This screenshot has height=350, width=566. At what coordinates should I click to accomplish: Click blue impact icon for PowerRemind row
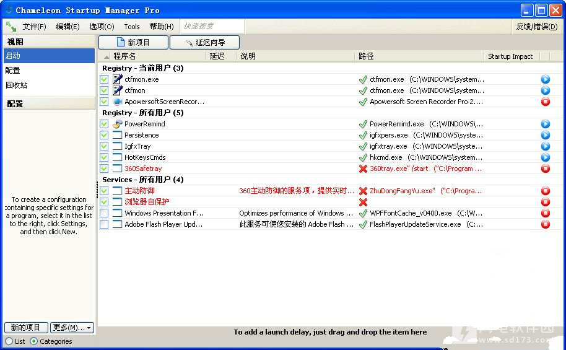coord(545,124)
